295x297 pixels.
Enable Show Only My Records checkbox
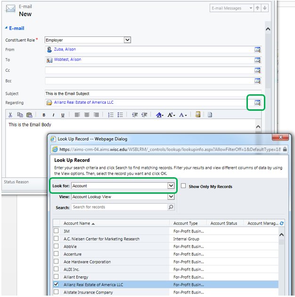(x=184, y=186)
